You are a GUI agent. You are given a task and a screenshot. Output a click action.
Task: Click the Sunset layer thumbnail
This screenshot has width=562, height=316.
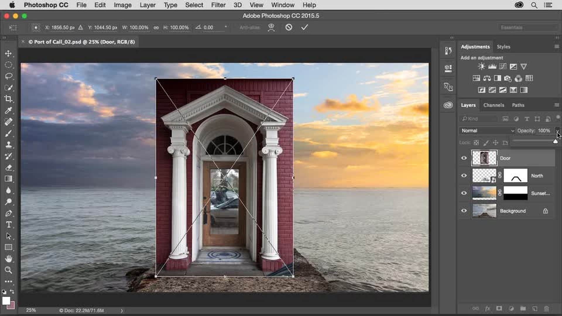click(x=484, y=193)
